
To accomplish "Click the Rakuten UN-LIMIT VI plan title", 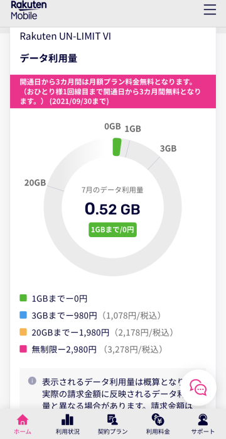I will (x=65, y=36).
